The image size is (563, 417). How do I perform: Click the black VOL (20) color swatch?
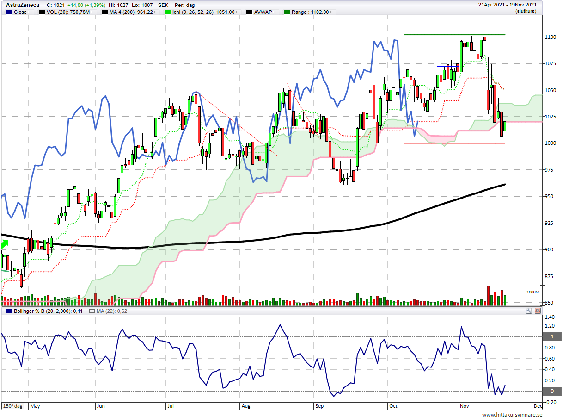point(41,12)
